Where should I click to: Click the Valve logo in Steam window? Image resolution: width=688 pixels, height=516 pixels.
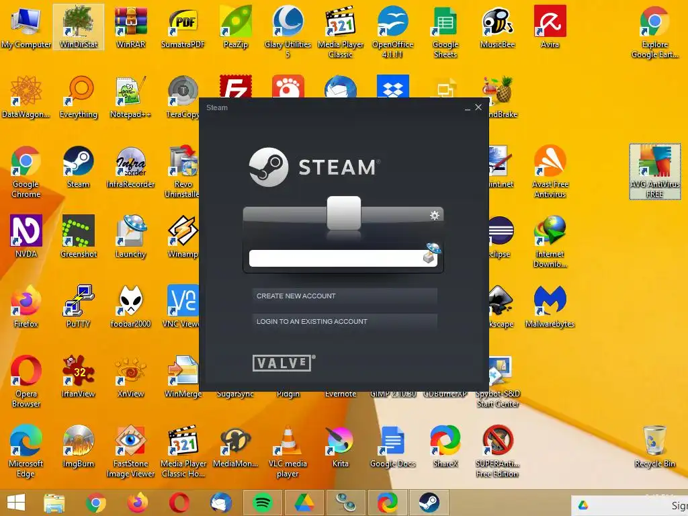click(x=284, y=363)
